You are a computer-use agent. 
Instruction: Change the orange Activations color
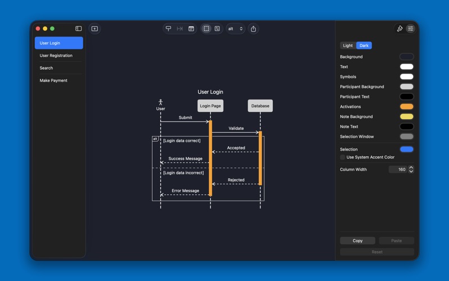[406, 107]
